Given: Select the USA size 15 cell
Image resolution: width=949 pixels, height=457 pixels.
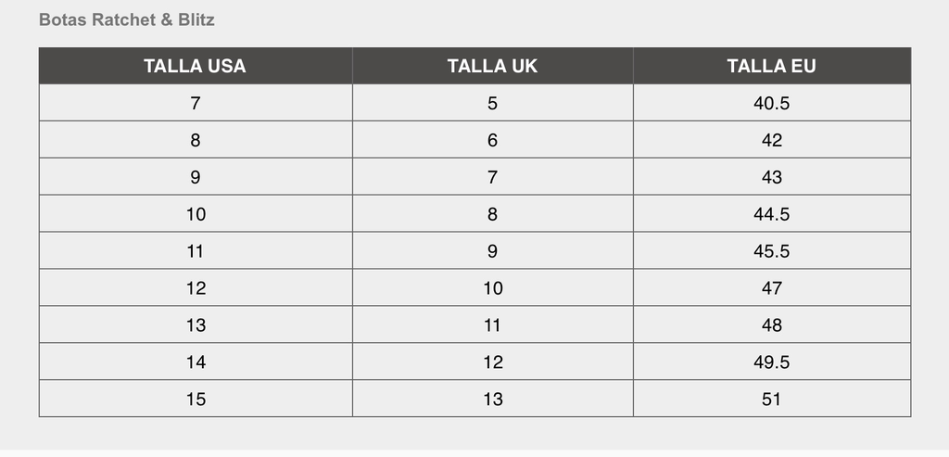Looking at the screenshot, I should (196, 399).
